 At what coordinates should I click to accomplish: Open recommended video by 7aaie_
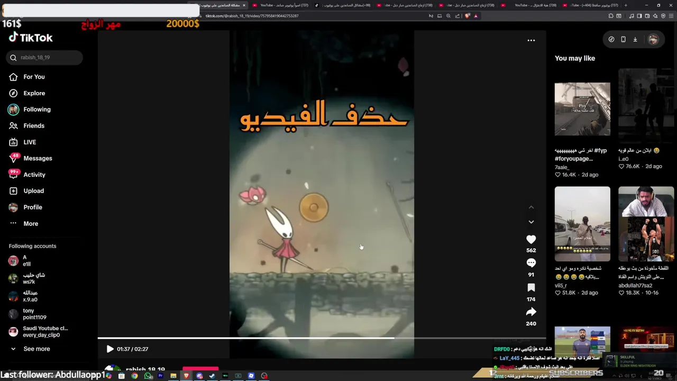tap(582, 109)
